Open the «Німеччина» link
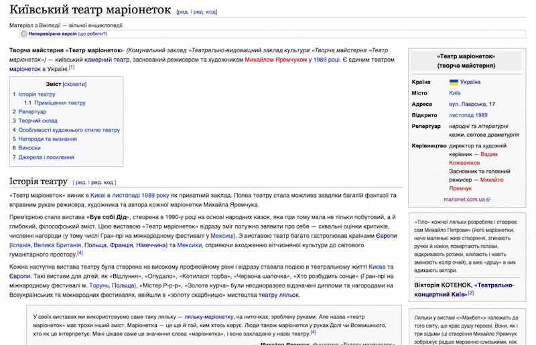The width and height of the screenshot is (536, 345). 151,245
